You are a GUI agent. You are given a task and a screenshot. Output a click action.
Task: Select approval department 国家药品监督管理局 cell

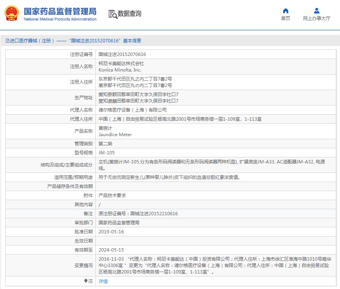coord(119,223)
